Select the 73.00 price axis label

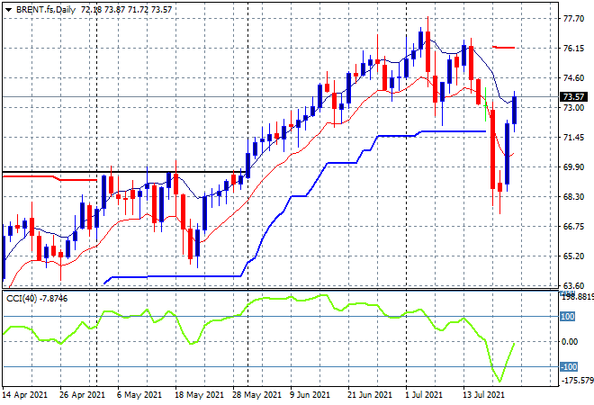(573, 108)
